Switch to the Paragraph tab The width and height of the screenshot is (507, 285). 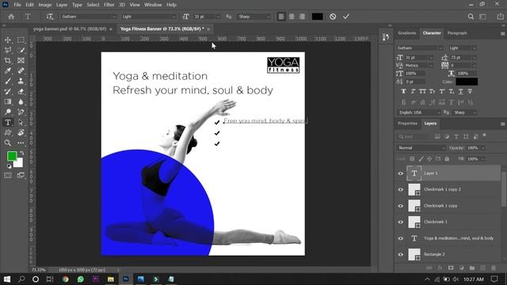(x=457, y=33)
